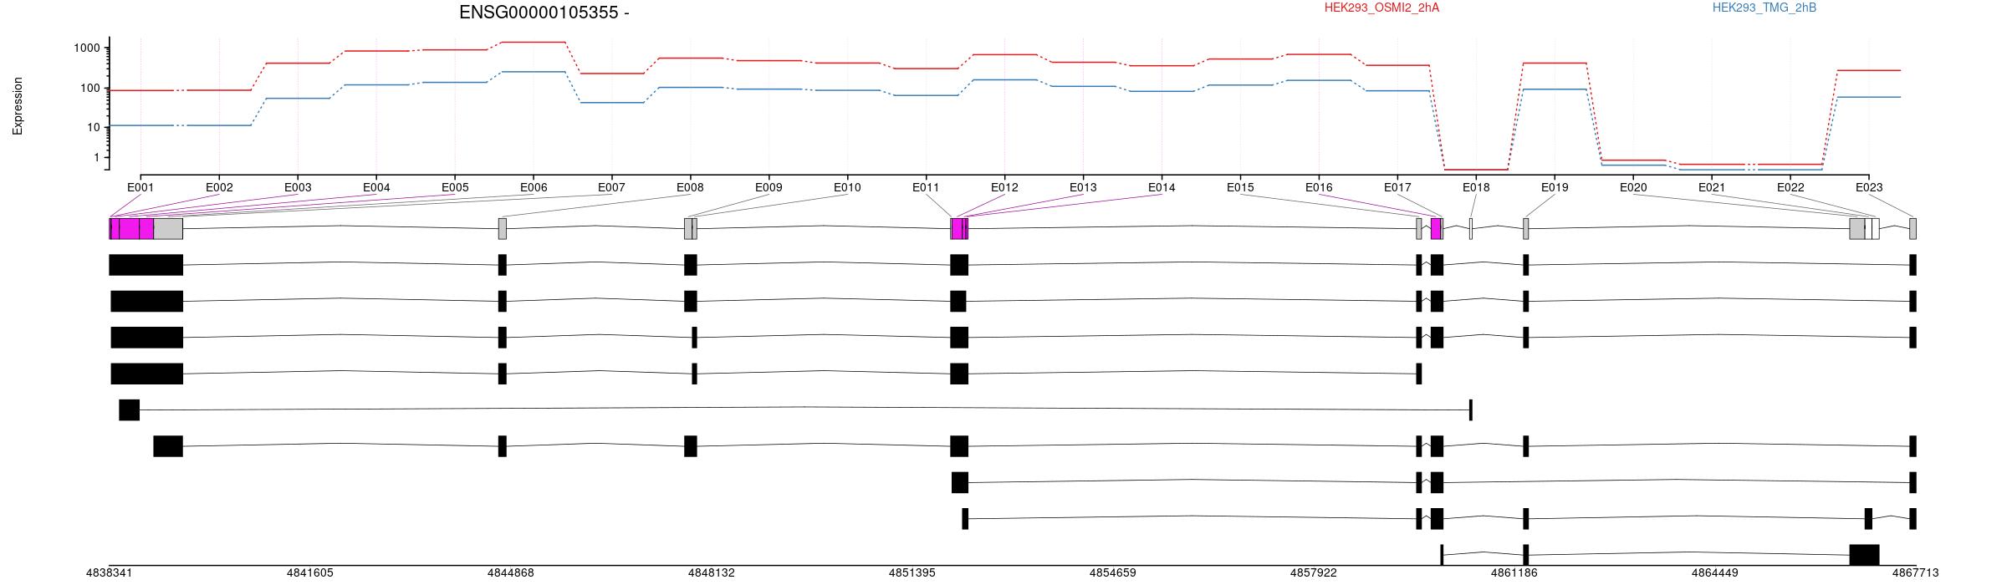Image resolution: width=2007 pixels, height=585 pixels.
Task: Click exon label E020
Action: pyautogui.click(x=1633, y=187)
